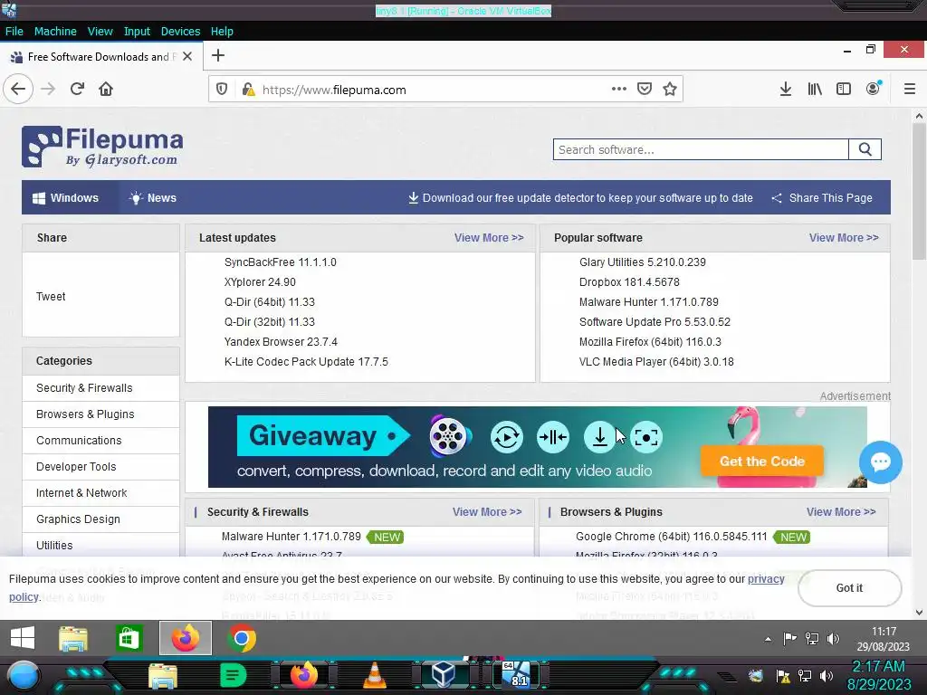Open tracking protection shield icon
The width and height of the screenshot is (927, 695).
(222, 90)
